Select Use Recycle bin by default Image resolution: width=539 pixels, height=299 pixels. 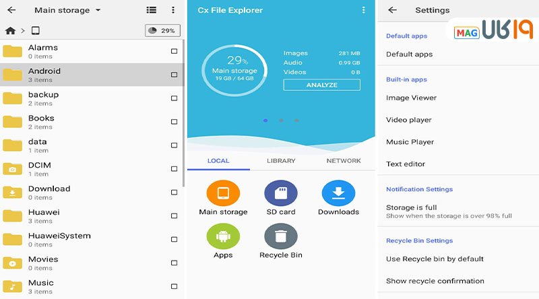tap(458, 259)
